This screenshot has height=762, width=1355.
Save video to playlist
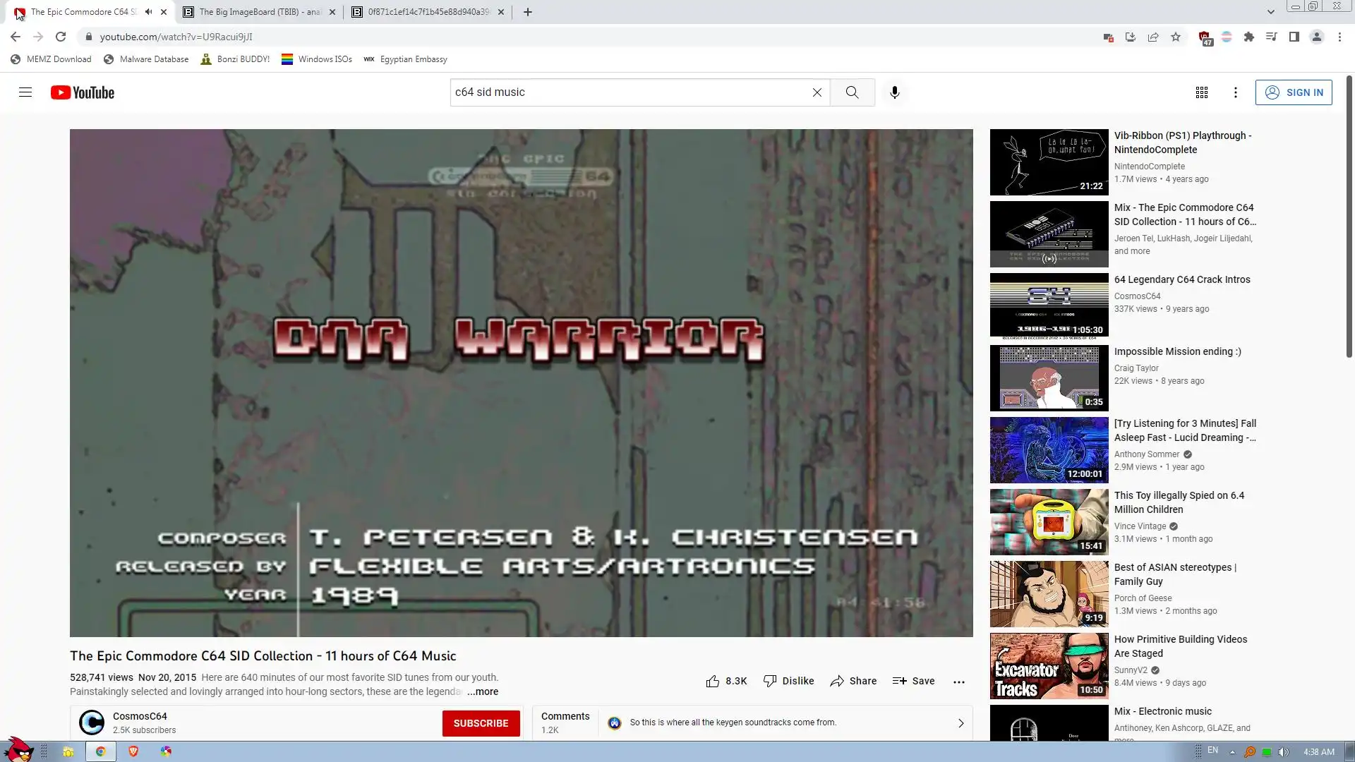[913, 681]
